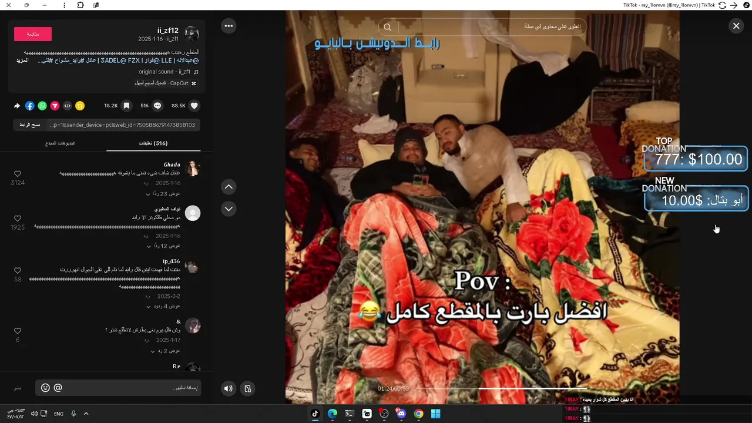The width and height of the screenshot is (752, 423).
Task: Mute the video with the speaker button
Action: click(229, 388)
